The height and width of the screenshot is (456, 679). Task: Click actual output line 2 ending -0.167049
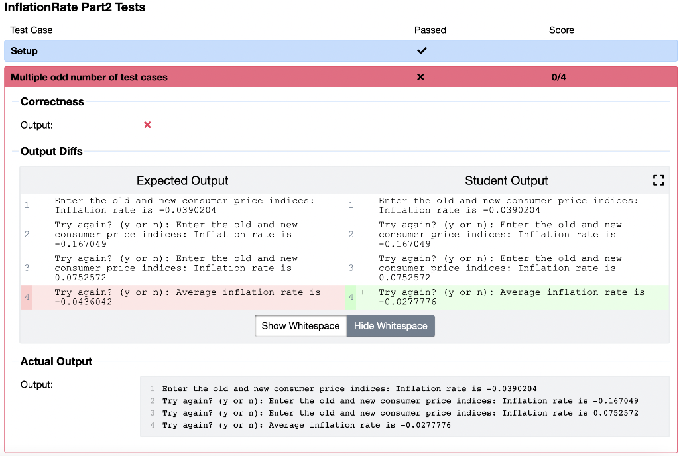pos(400,400)
